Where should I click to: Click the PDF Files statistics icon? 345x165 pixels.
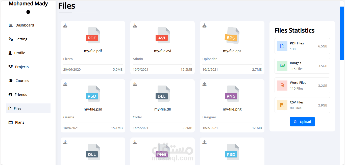[282, 46]
